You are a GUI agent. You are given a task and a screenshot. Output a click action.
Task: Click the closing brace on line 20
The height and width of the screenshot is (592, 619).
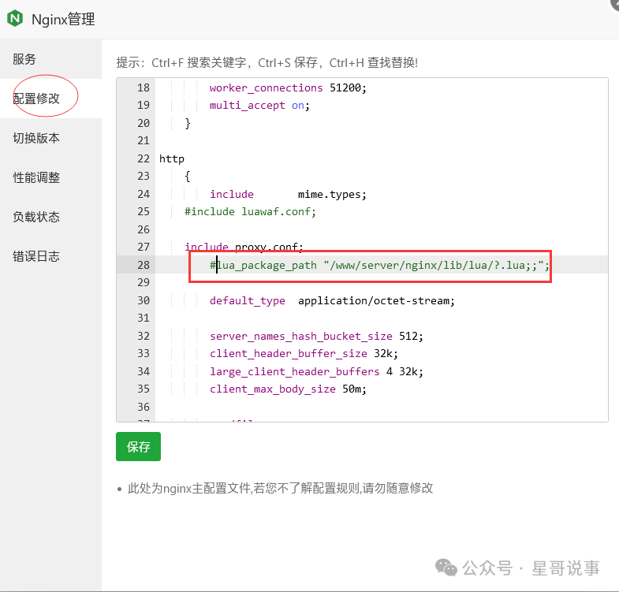(188, 123)
